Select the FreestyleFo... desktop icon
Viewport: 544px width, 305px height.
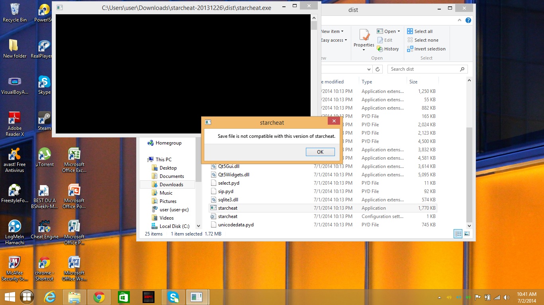pos(15,193)
